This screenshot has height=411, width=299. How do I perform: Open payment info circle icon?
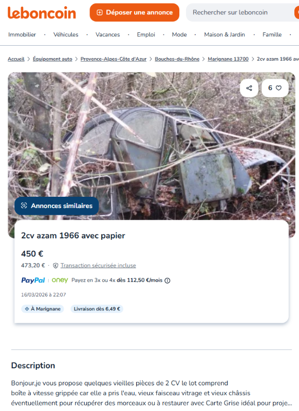pos(167,281)
